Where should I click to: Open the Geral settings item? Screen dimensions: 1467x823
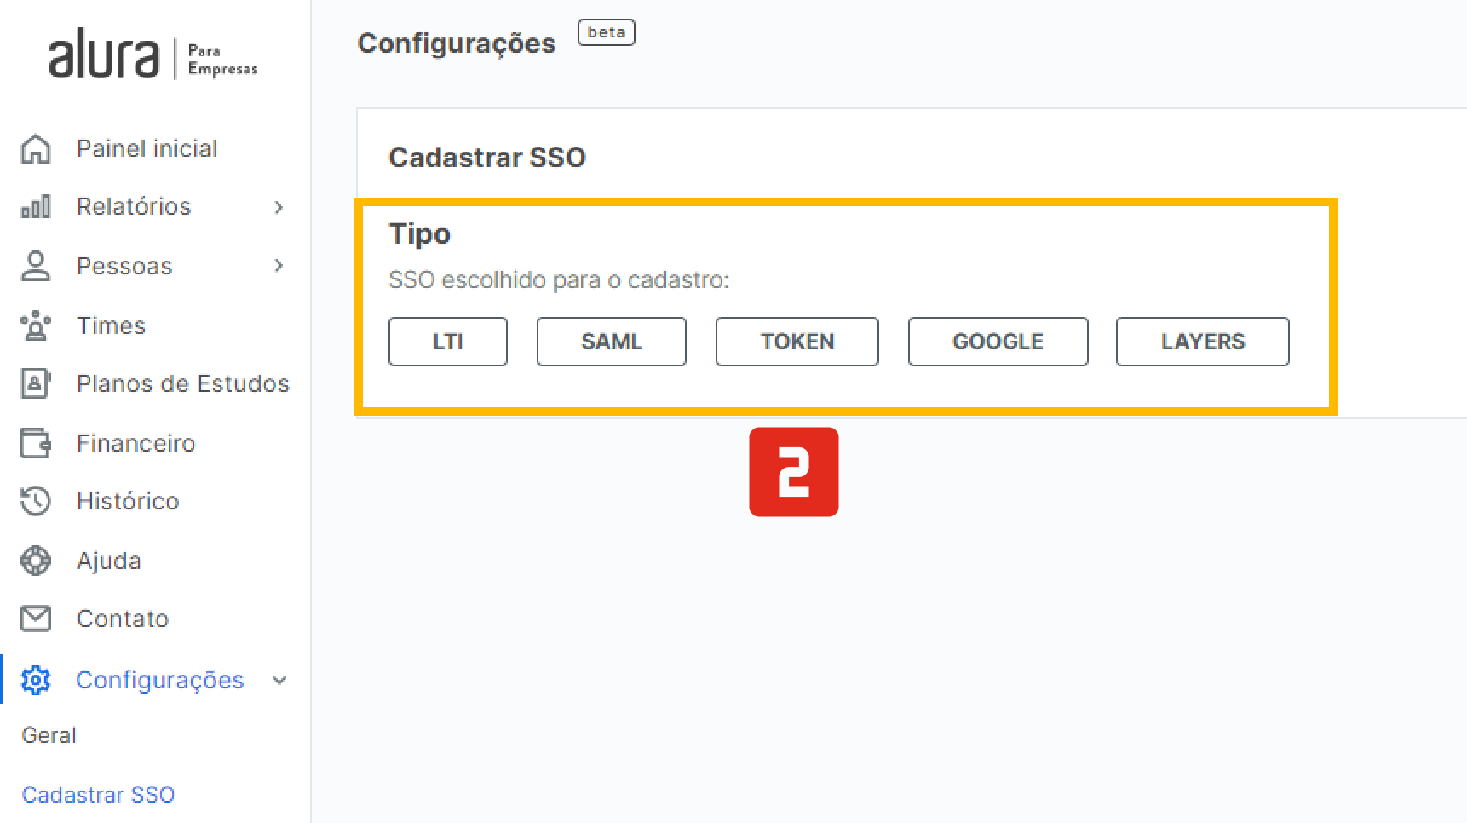49,735
